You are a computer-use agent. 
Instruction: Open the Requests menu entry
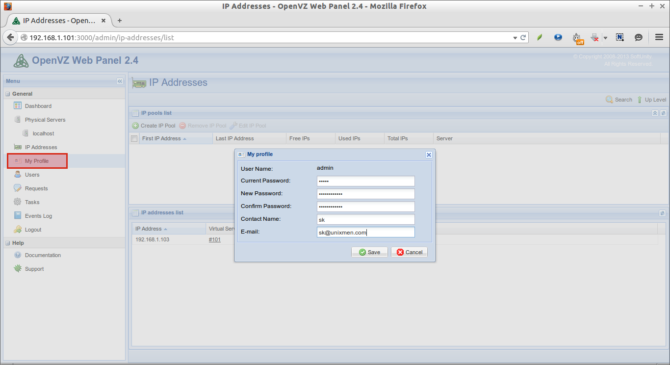pyautogui.click(x=36, y=188)
